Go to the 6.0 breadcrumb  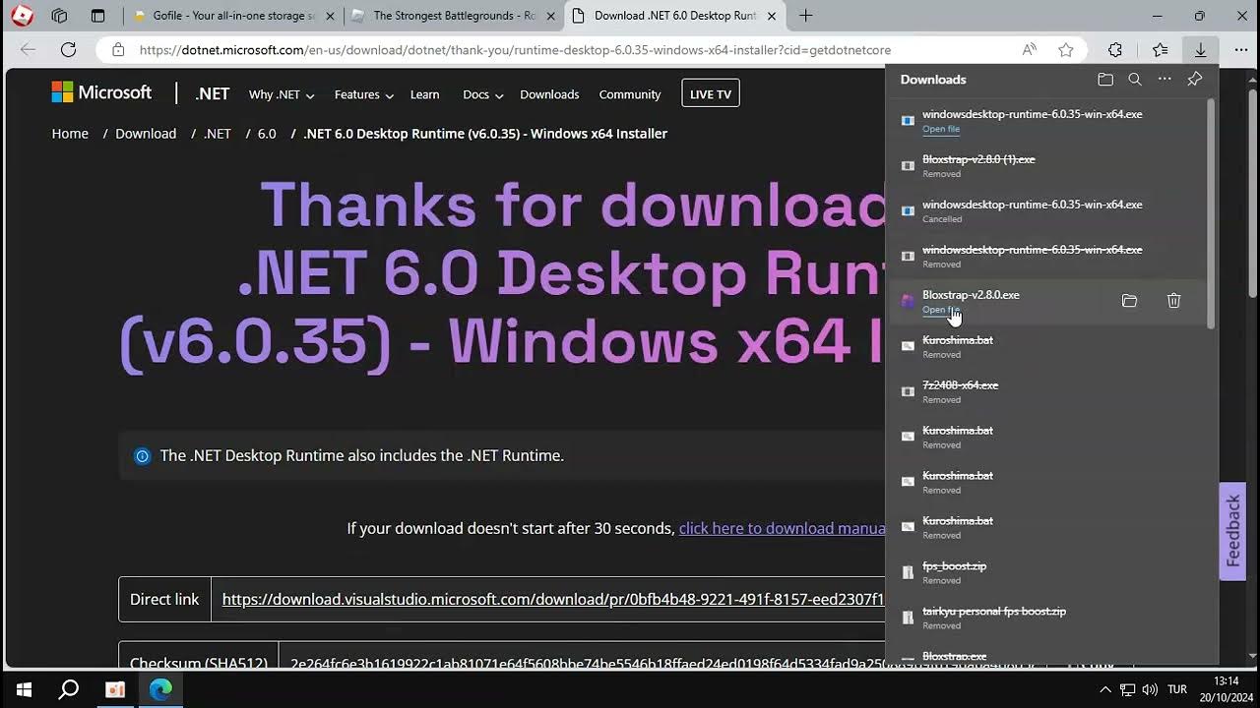267,133
